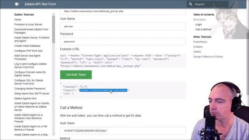Click the Call a Method heading

tap(71, 108)
